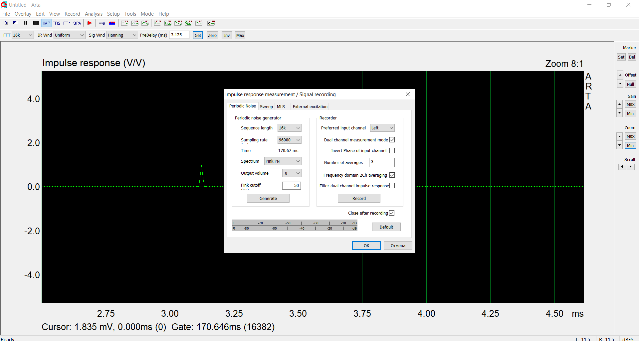
Task: Uncheck Close after recording option
Action: pyautogui.click(x=392, y=213)
